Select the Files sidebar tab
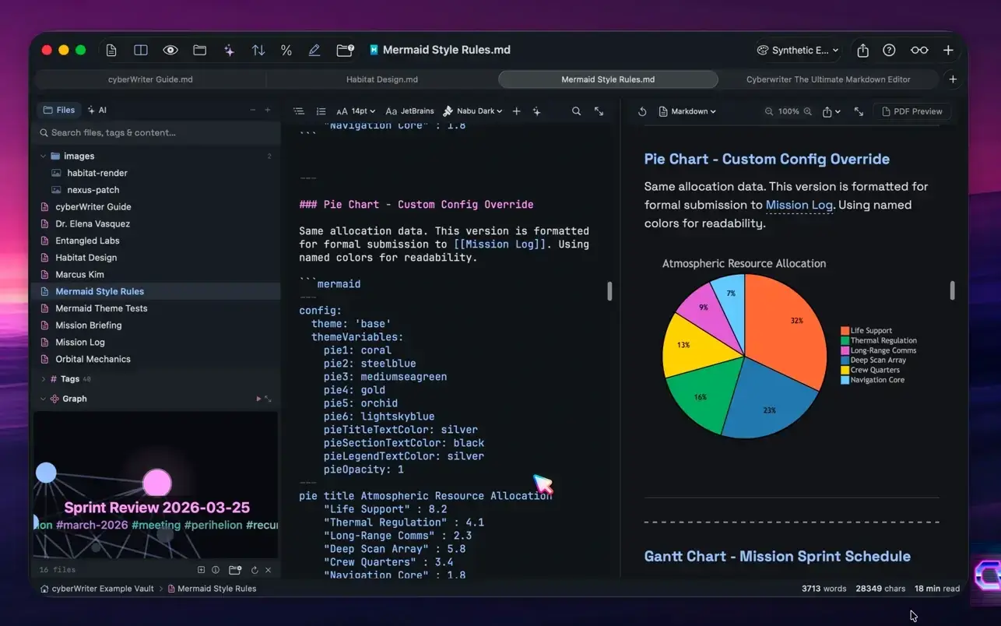1001x626 pixels. click(x=59, y=110)
